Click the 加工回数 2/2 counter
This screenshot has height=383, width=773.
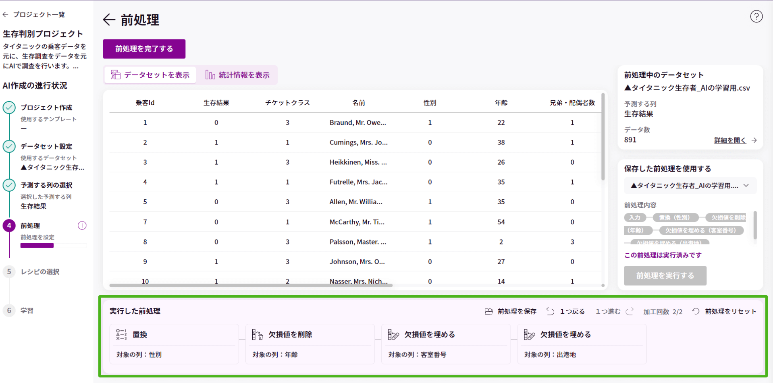click(663, 312)
